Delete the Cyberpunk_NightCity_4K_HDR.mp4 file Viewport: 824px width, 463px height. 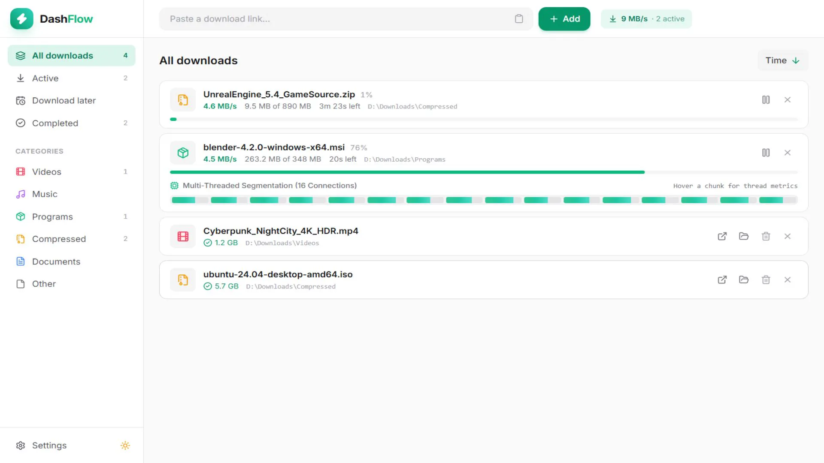766,236
